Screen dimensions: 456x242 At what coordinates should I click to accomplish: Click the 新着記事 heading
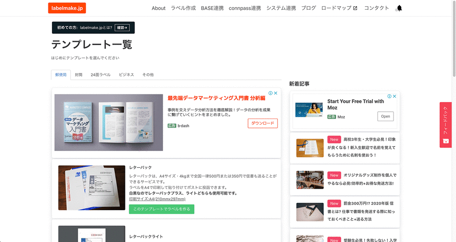pos(299,84)
